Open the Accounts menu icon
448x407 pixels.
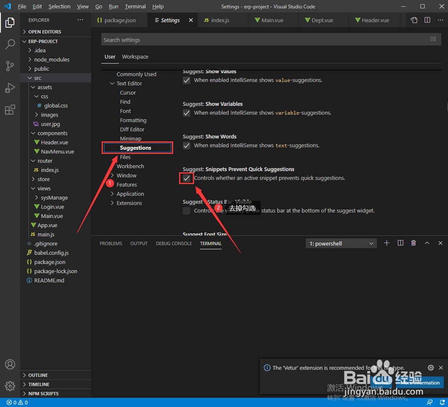pos(10,364)
